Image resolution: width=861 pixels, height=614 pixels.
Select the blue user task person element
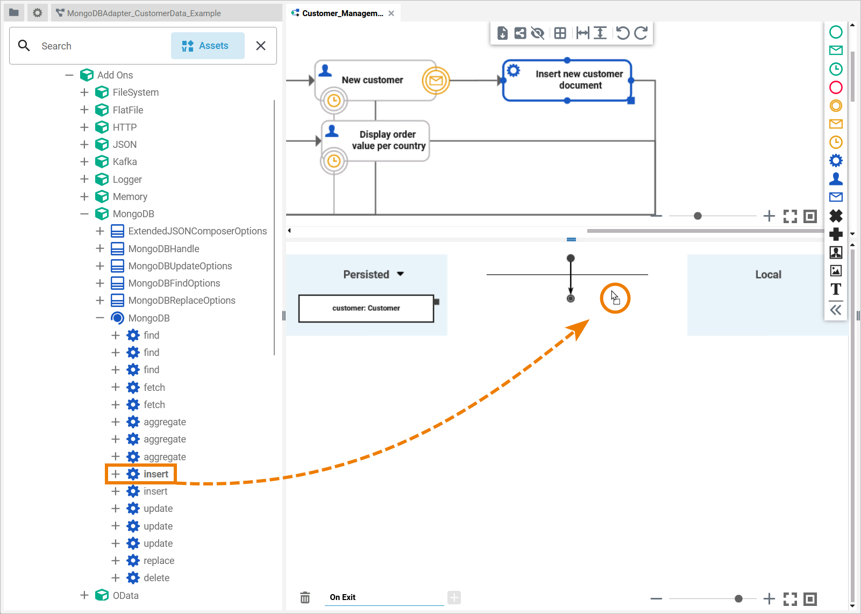click(836, 179)
